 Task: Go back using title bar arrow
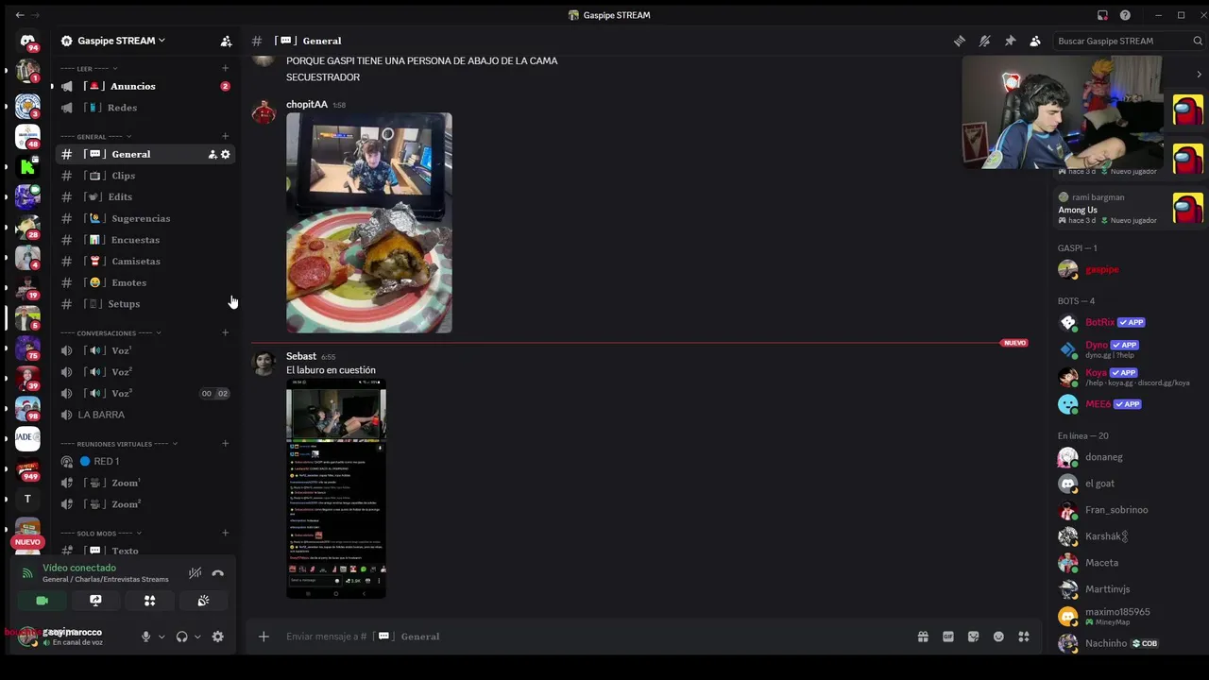(x=20, y=15)
